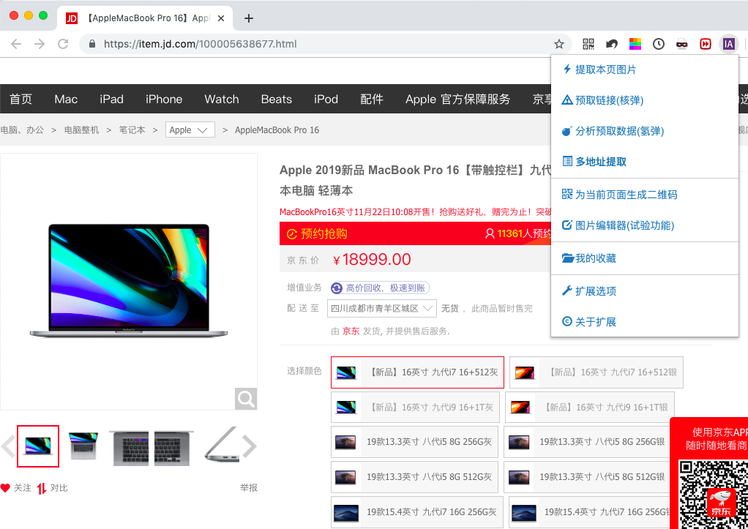This screenshot has width=748, height=529.
Task: Select 19款13.3英寸 八代i5 8G 512G银
Action: pos(587,476)
